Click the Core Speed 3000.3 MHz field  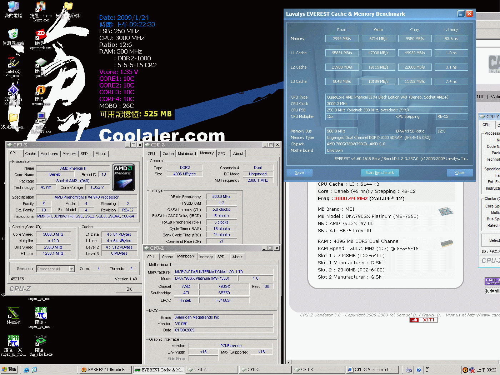pyautogui.click(x=53, y=234)
